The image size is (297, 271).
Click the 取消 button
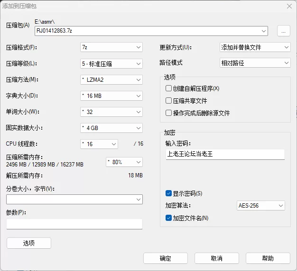217,258
